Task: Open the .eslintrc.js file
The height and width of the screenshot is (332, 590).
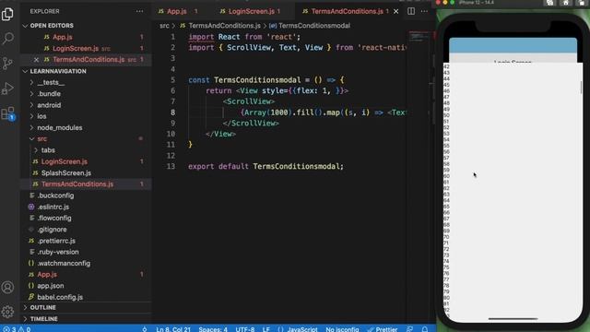Action: point(53,207)
